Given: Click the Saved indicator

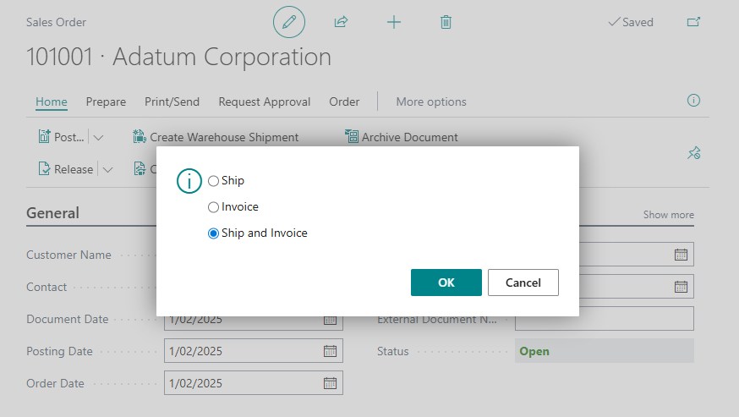Looking at the screenshot, I should [631, 22].
